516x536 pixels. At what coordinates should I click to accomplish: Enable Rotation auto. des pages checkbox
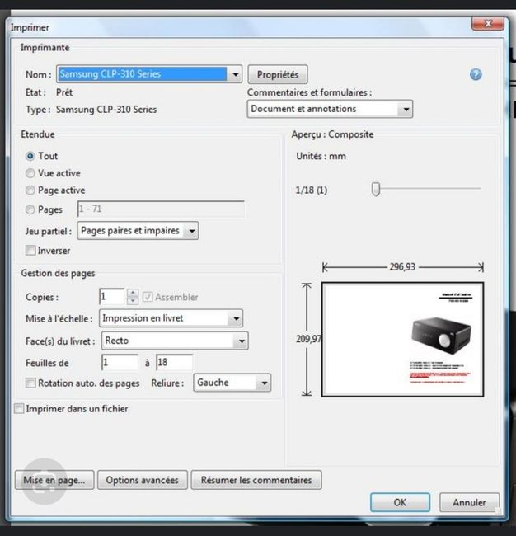(x=30, y=383)
